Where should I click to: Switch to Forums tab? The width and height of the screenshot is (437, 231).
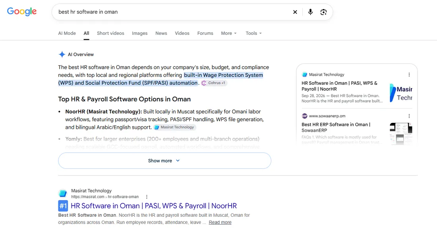(205, 33)
